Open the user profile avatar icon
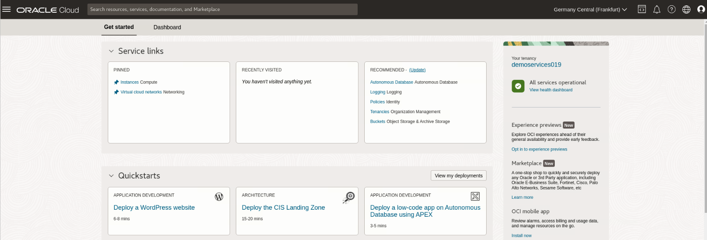 (x=701, y=9)
